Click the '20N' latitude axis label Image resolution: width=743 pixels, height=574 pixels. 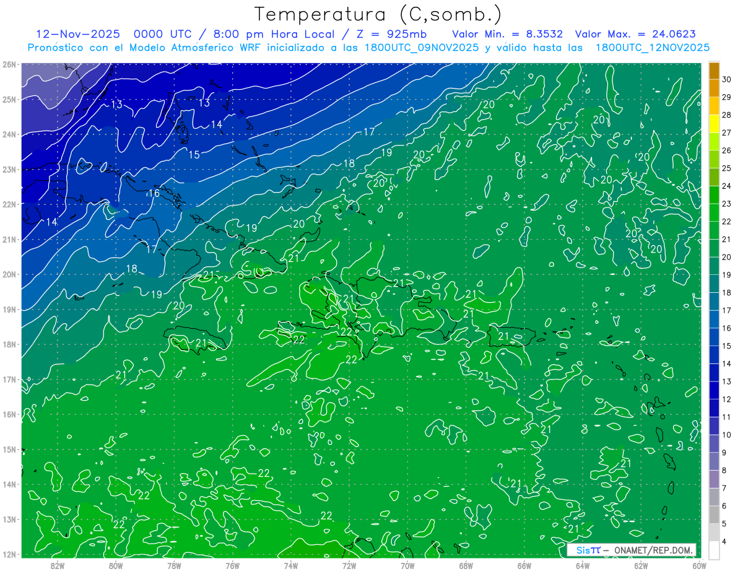[x=10, y=274]
